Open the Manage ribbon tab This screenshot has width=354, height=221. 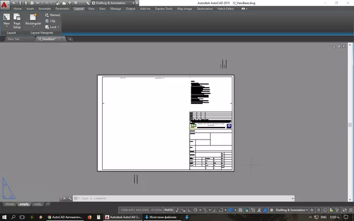click(x=115, y=9)
